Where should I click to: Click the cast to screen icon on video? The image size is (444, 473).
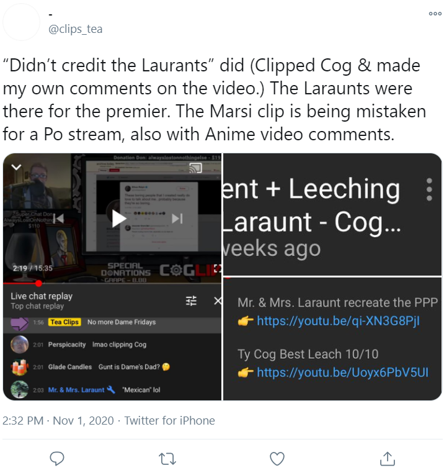point(195,168)
